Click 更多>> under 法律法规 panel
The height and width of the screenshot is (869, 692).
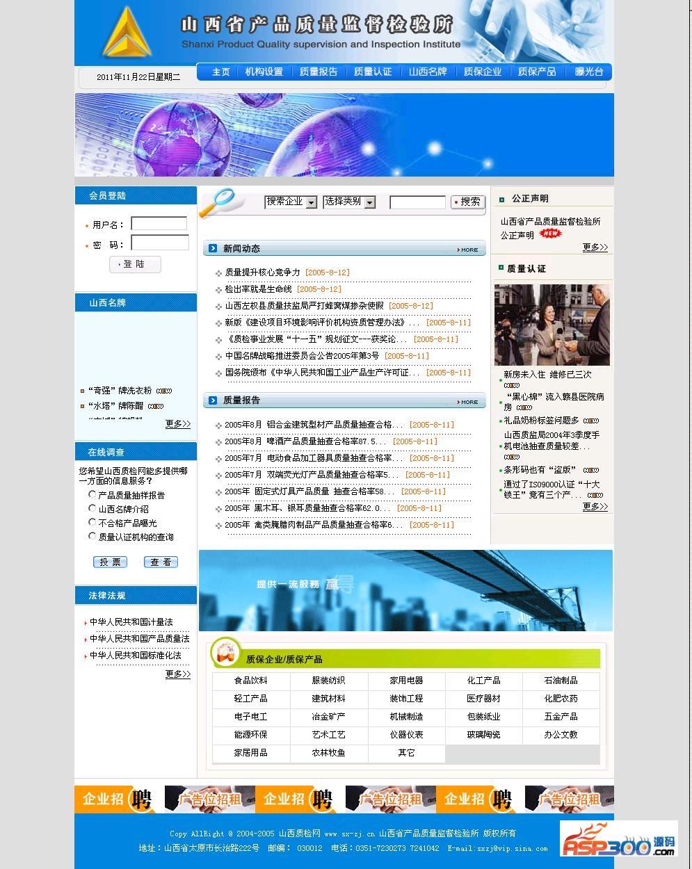(x=178, y=674)
